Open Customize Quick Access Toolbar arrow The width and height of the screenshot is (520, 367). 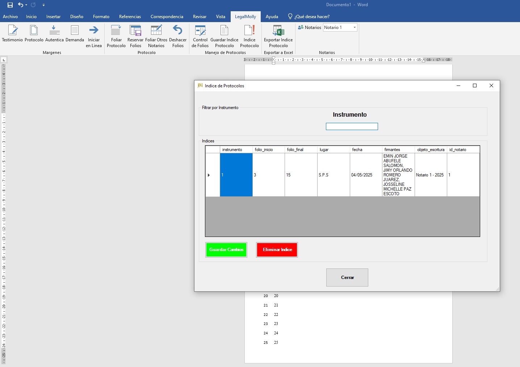pyautogui.click(x=43, y=5)
